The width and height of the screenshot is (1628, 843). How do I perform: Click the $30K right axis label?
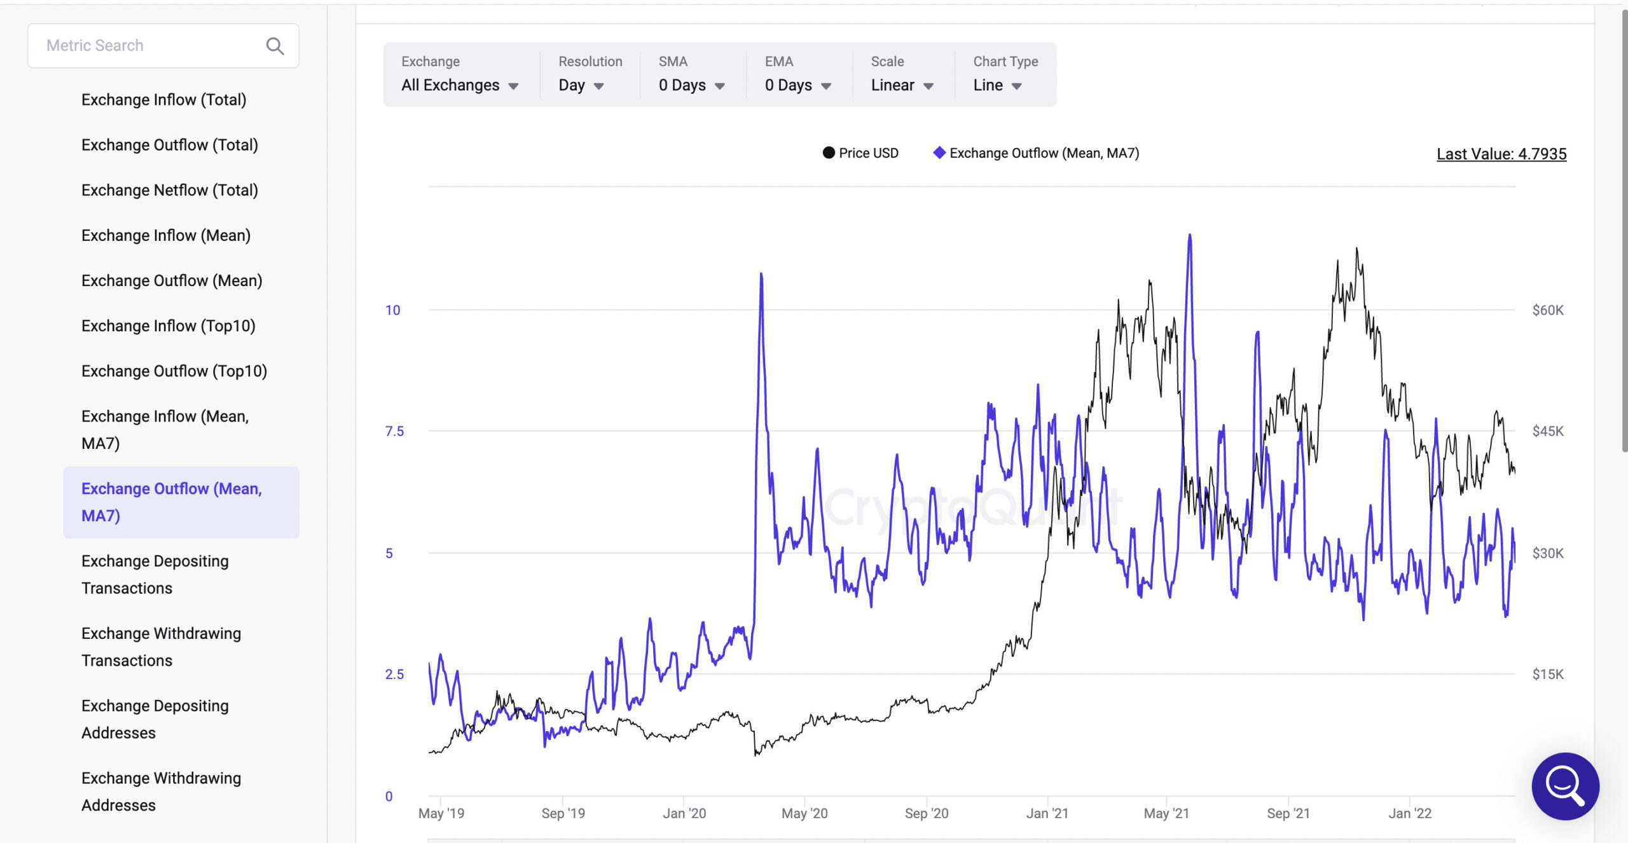(x=1548, y=553)
